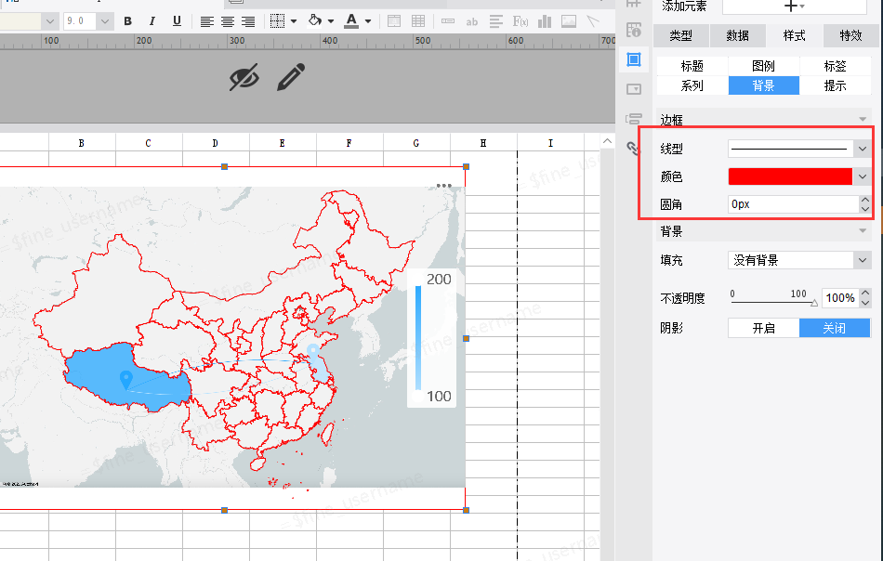Click the hyperlink icon in the side strip
This screenshot has height=561, width=883.
pos(634,148)
